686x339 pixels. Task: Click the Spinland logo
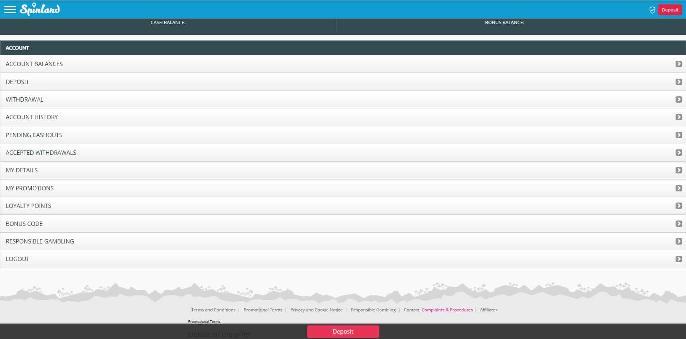click(40, 9)
